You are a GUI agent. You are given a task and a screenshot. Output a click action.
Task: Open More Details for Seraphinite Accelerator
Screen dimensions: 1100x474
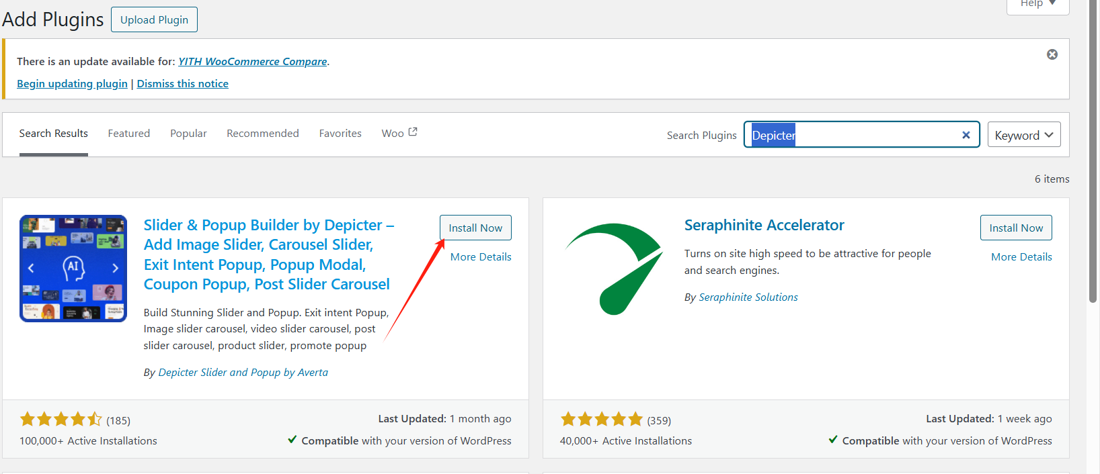(1021, 257)
